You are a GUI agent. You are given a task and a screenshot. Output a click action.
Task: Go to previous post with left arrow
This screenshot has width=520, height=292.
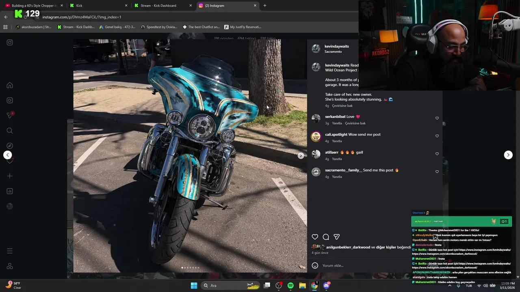click(7, 155)
